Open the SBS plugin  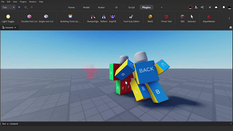(183, 17)
